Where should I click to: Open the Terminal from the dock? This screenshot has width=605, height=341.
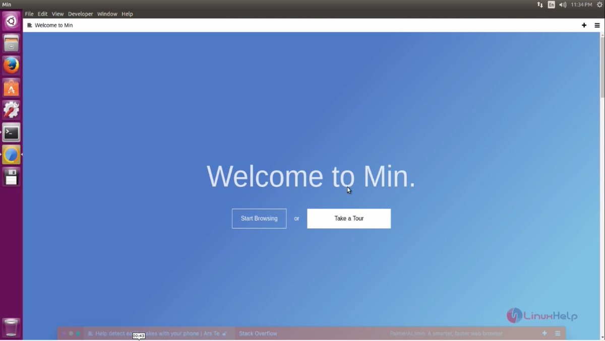11,132
